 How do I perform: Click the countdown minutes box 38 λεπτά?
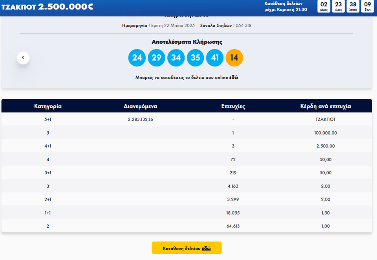point(353,6)
